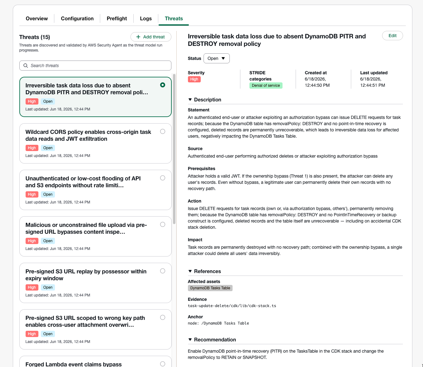Click the High severity badge in details
The height and width of the screenshot is (367, 423).
click(194, 79)
